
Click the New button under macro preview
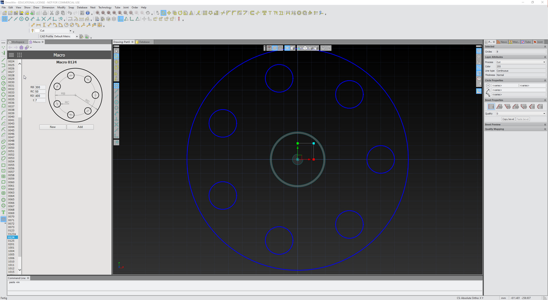click(x=52, y=127)
